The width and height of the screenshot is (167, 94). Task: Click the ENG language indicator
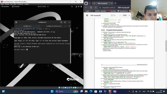(x=144, y=91)
